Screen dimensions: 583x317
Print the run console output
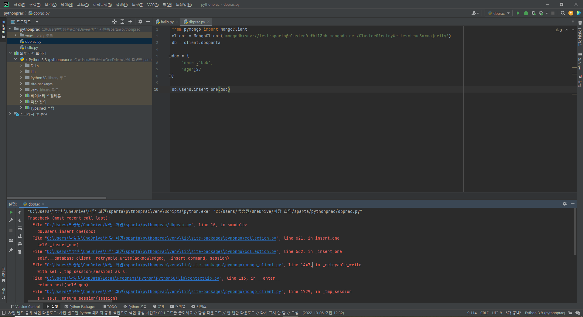(x=20, y=244)
